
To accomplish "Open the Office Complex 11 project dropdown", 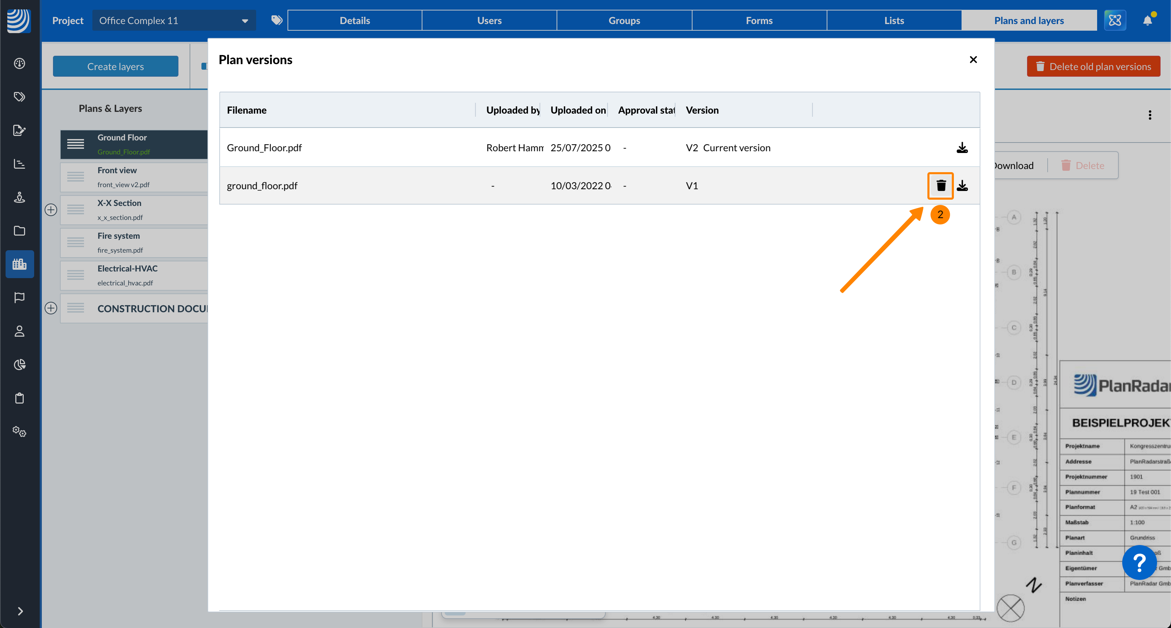I will pyautogui.click(x=174, y=21).
